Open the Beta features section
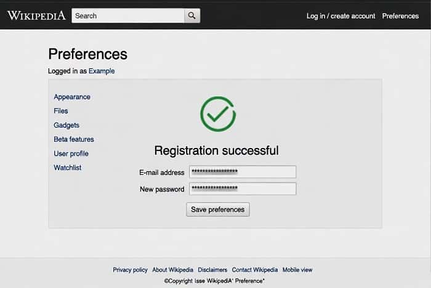Viewport: 431px width, 288px height. click(x=74, y=139)
